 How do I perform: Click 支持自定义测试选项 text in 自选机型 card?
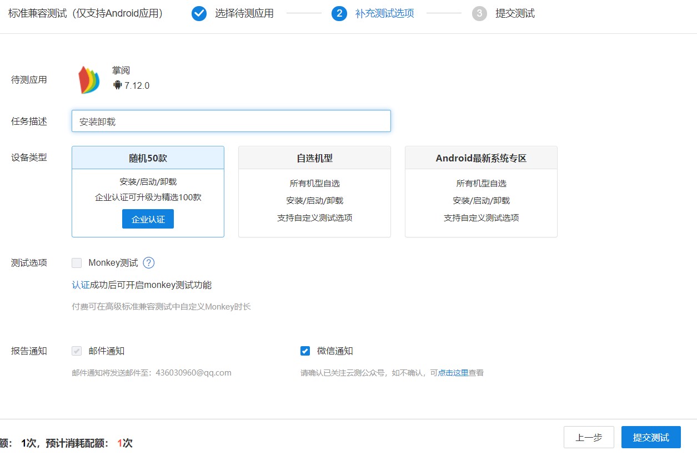(314, 217)
